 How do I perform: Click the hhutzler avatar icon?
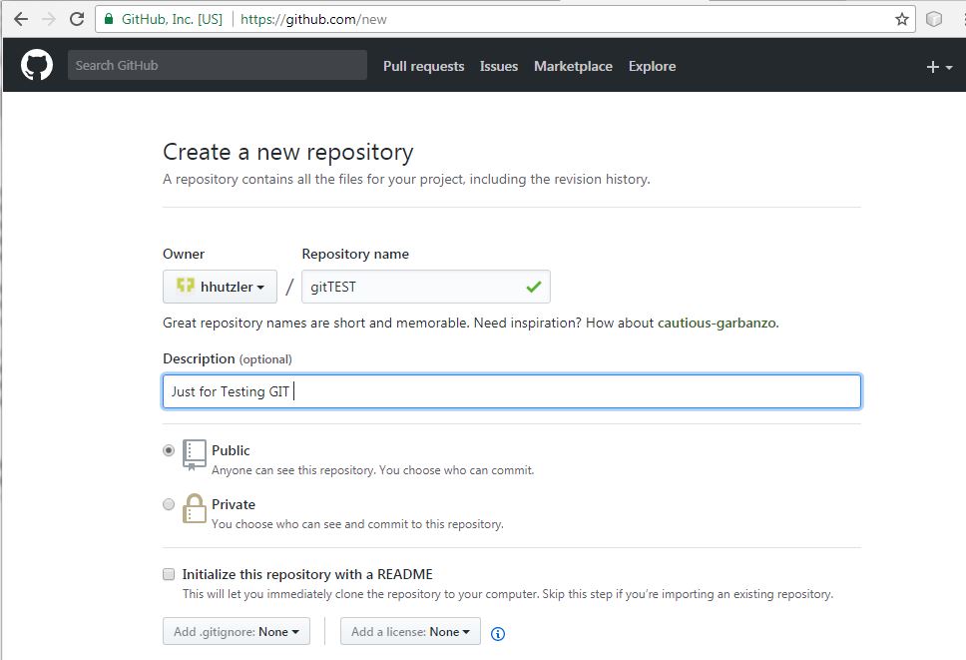pos(185,286)
